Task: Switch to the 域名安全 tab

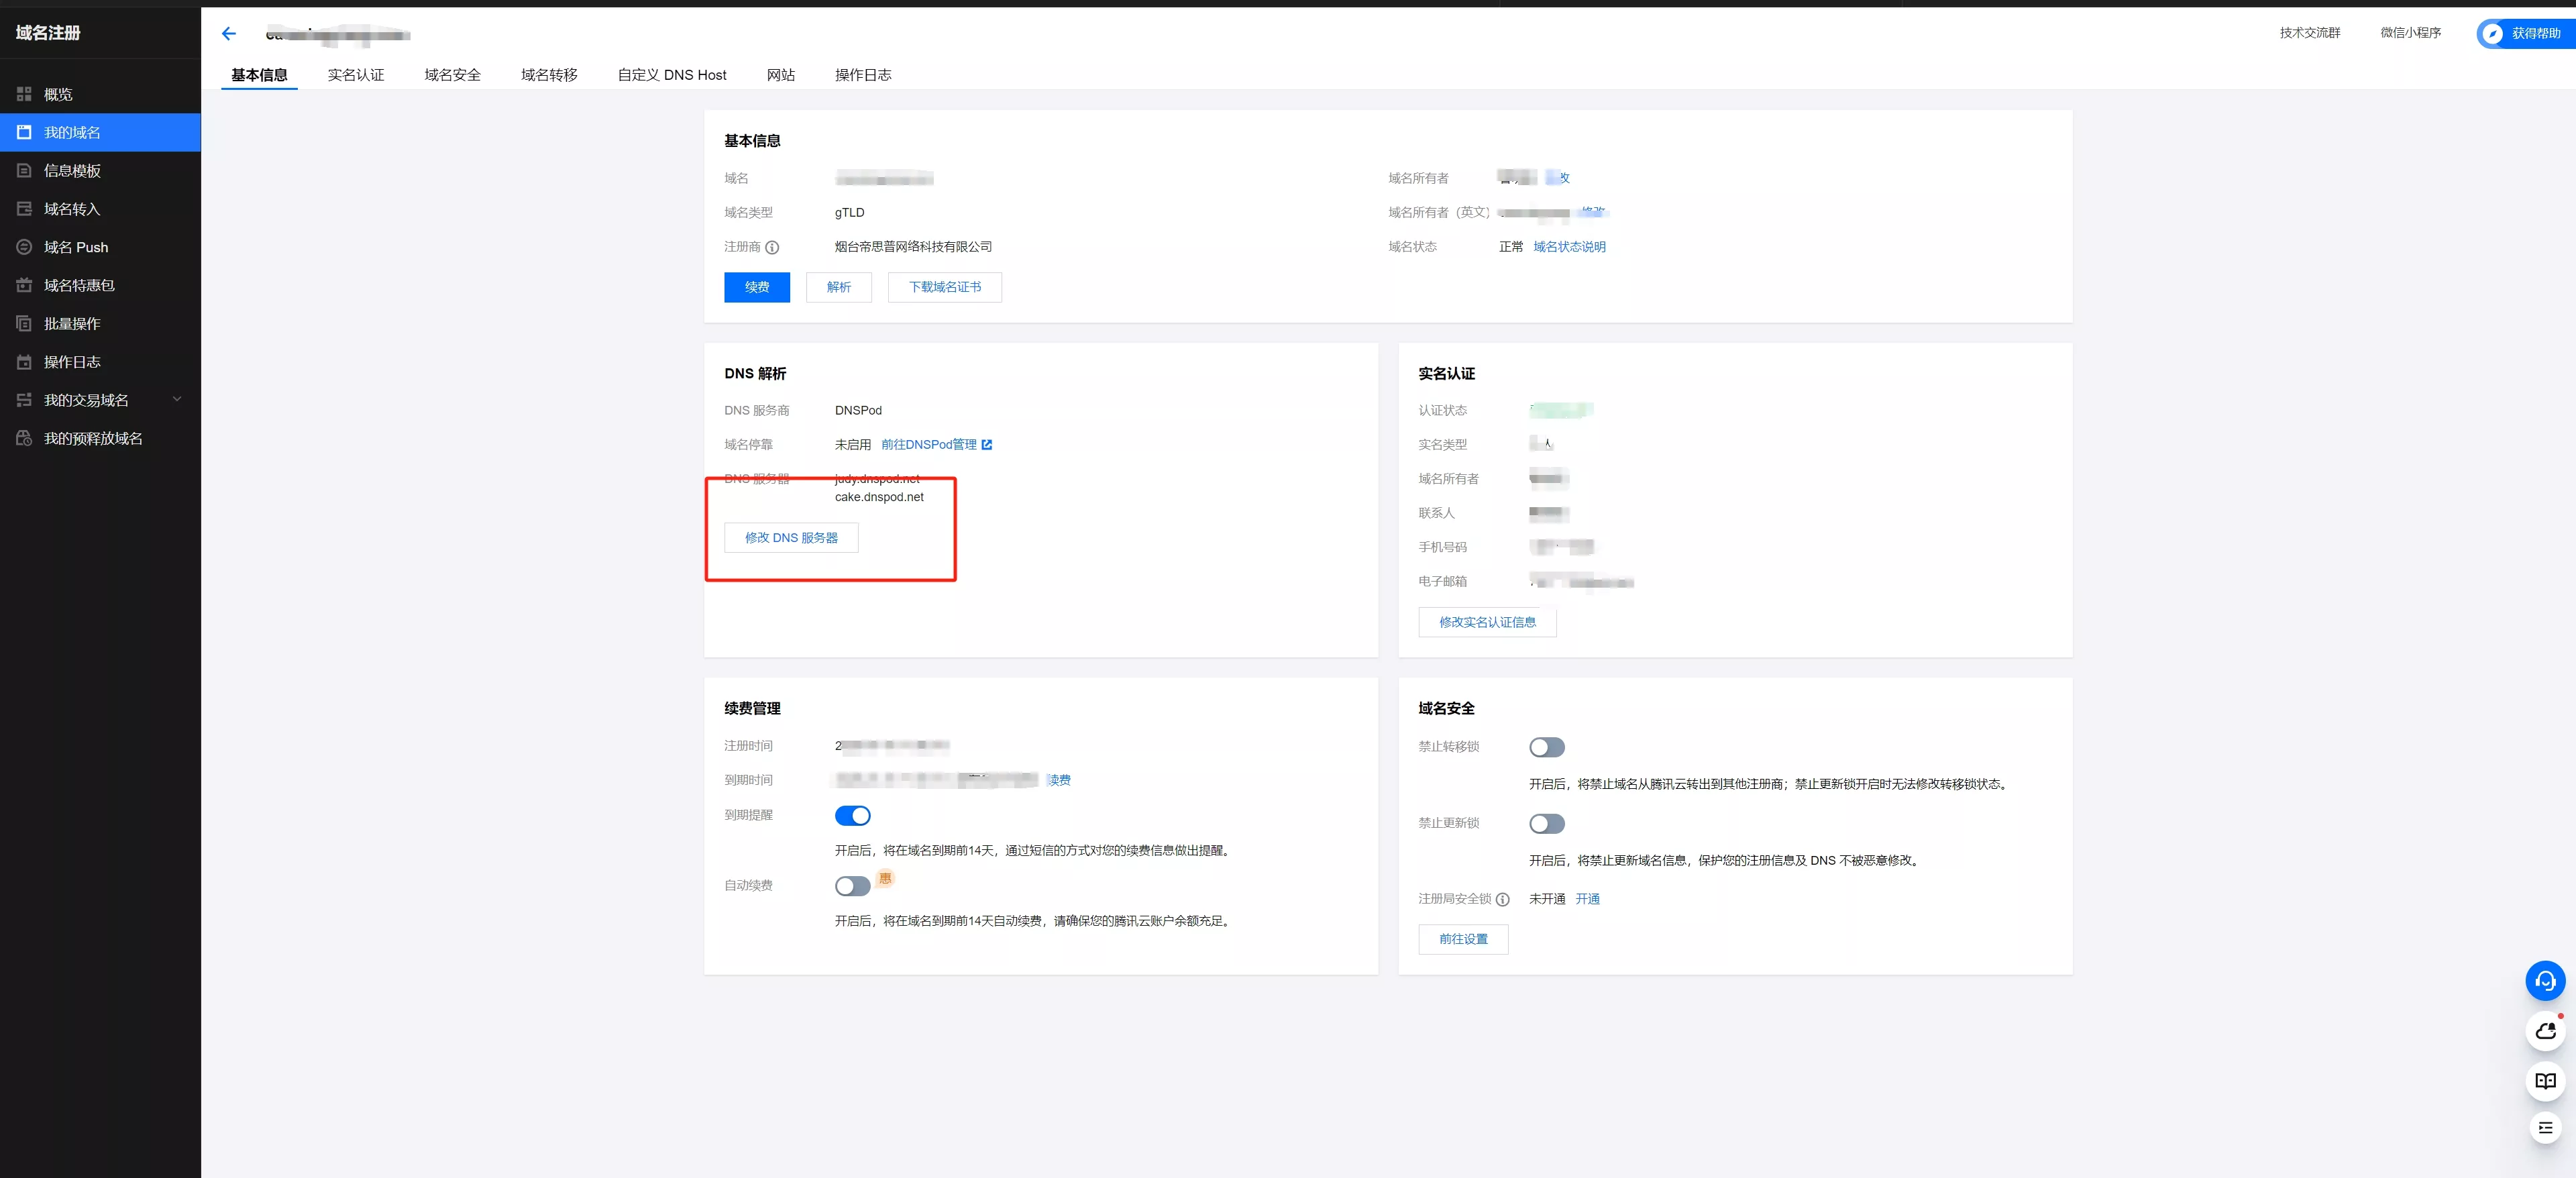Action: coord(452,75)
